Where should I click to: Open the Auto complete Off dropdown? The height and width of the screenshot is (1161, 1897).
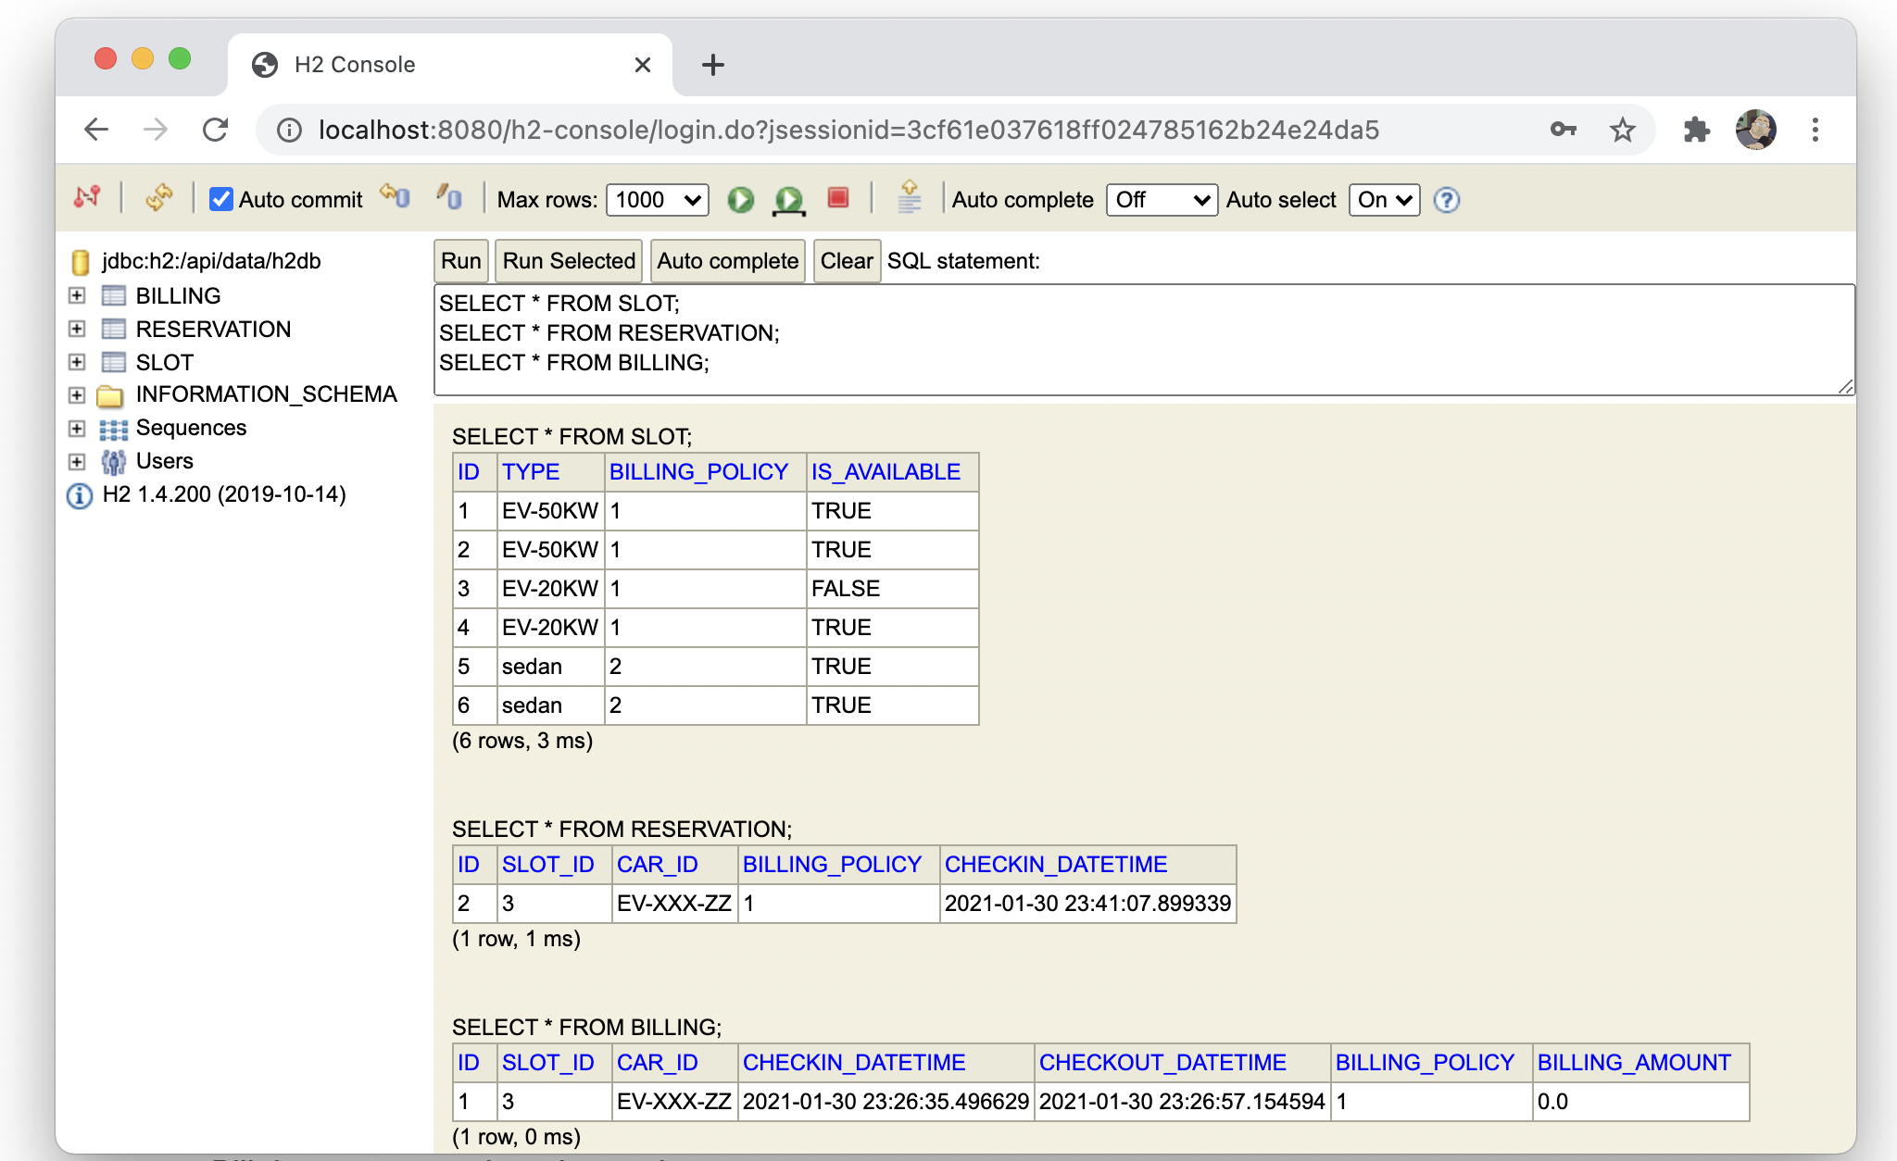[1161, 200]
